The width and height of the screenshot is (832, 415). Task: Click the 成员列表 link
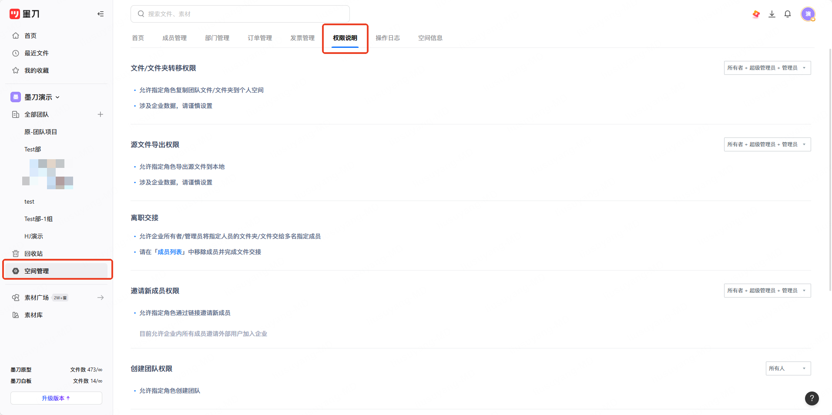pyautogui.click(x=170, y=252)
